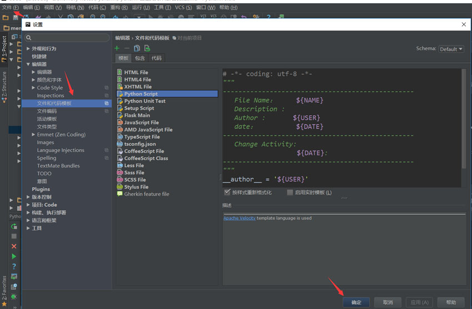This screenshot has height=309, width=472.
Task: Click the Gherkin feature file icon
Action: [120, 194]
